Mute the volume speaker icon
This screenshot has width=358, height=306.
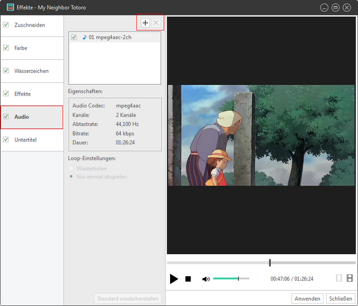(x=206, y=279)
